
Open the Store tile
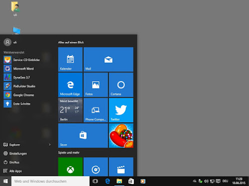pyautogui.click(x=83, y=136)
